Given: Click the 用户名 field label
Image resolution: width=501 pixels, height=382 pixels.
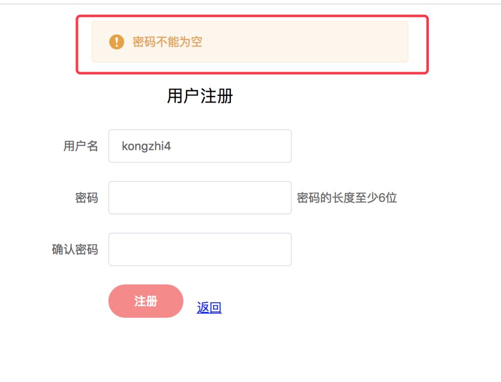Looking at the screenshot, I should coord(81,146).
